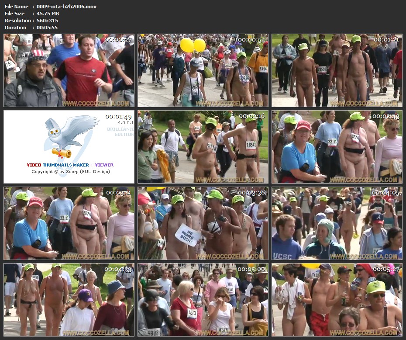Click the frame stamped 00:04:33
Viewport: 406px width, 340px height.
click(69, 299)
